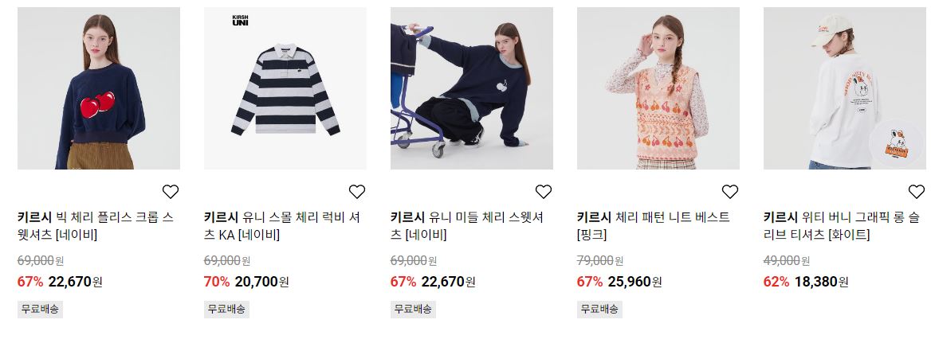
Task: Select 키르시 유니 스몰 체리 럭비 셔츠 KA title
Action: 282,226
